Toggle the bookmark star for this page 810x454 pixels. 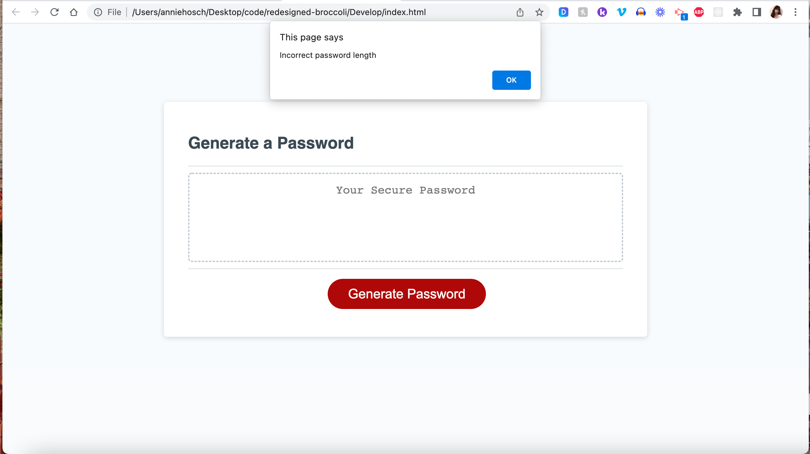[539, 12]
